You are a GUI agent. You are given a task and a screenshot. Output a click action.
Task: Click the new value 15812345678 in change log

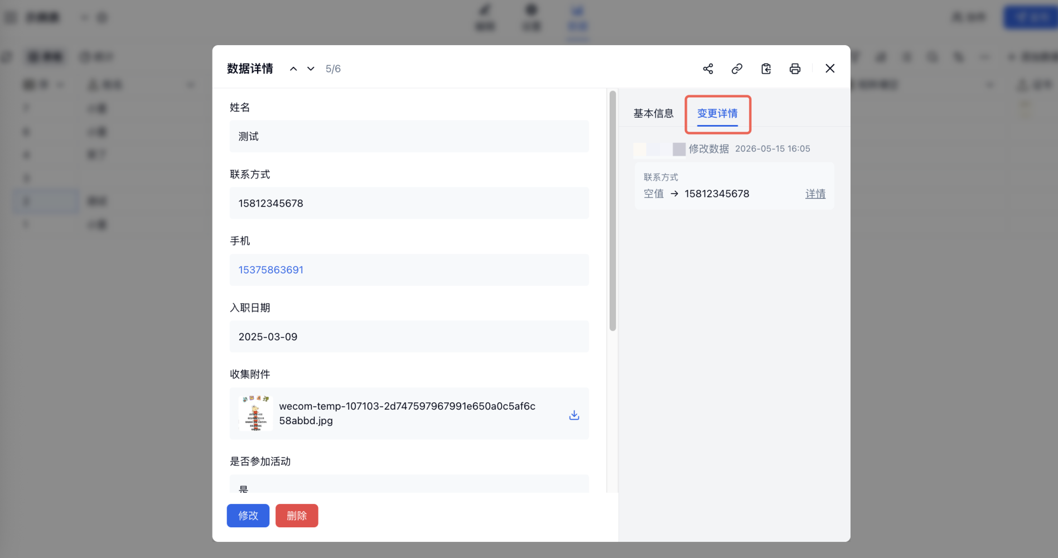(x=717, y=194)
